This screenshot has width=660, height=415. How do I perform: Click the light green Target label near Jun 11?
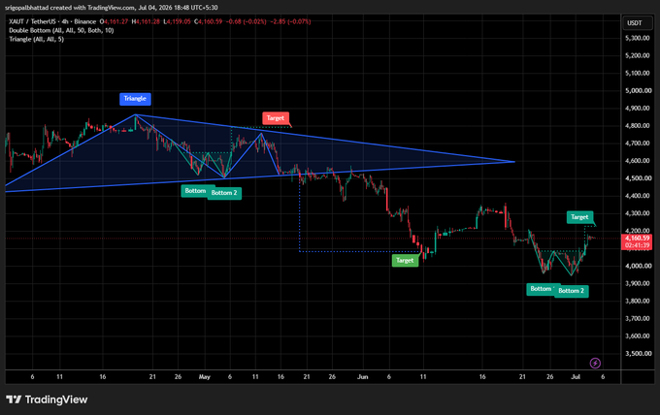[x=405, y=260]
